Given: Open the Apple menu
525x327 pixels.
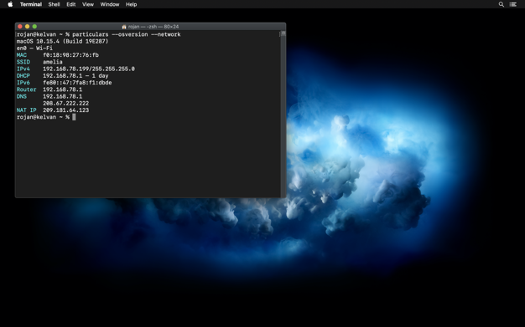Looking at the screenshot, I should coord(10,4).
